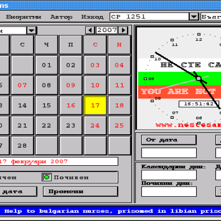The image size is (221, 221).
Task: Select day 25 in the calendar
Action: point(119,125)
